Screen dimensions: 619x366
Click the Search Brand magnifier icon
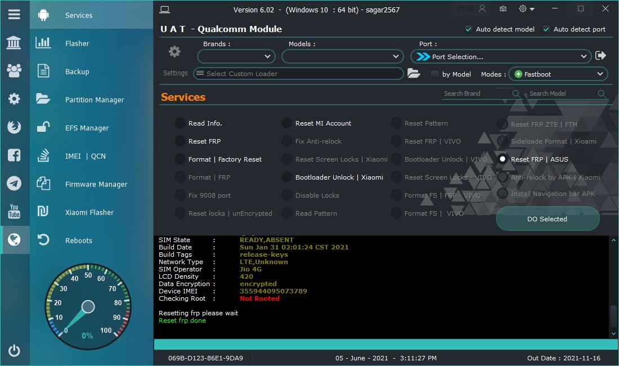tap(516, 93)
